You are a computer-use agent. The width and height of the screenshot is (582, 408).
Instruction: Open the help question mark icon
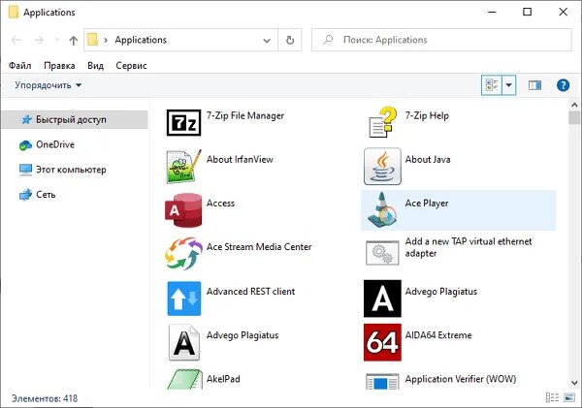pyautogui.click(x=563, y=85)
